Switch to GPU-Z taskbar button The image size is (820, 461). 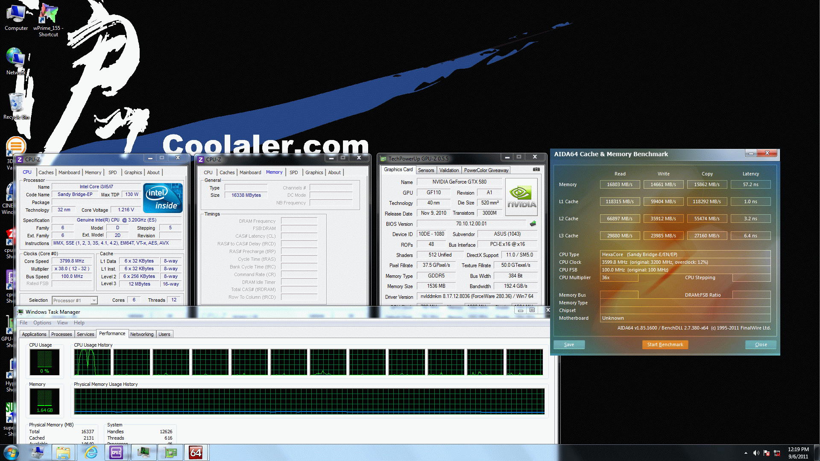coord(170,452)
